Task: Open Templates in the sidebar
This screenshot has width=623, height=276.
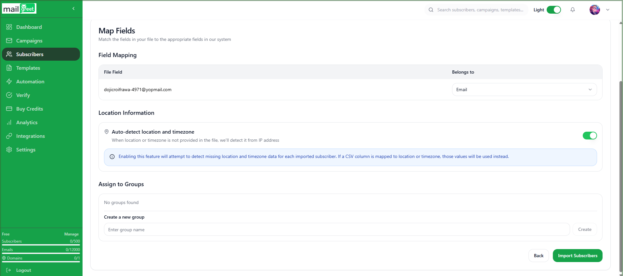Action: (41, 68)
